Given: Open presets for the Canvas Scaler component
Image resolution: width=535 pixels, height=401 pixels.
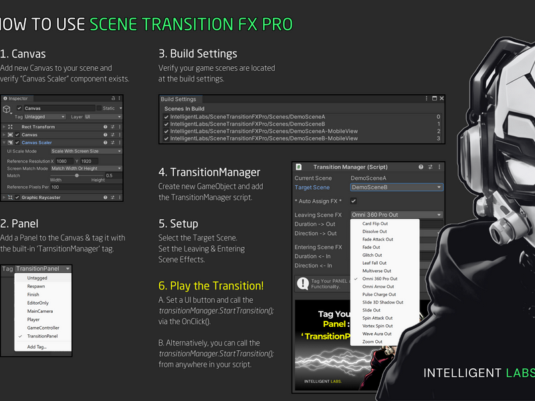Looking at the screenshot, I should pyautogui.click(x=112, y=142).
